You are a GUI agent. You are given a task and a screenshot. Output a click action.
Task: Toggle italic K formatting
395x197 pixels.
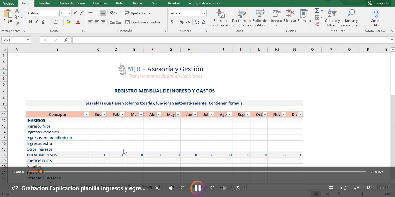pos(36,22)
